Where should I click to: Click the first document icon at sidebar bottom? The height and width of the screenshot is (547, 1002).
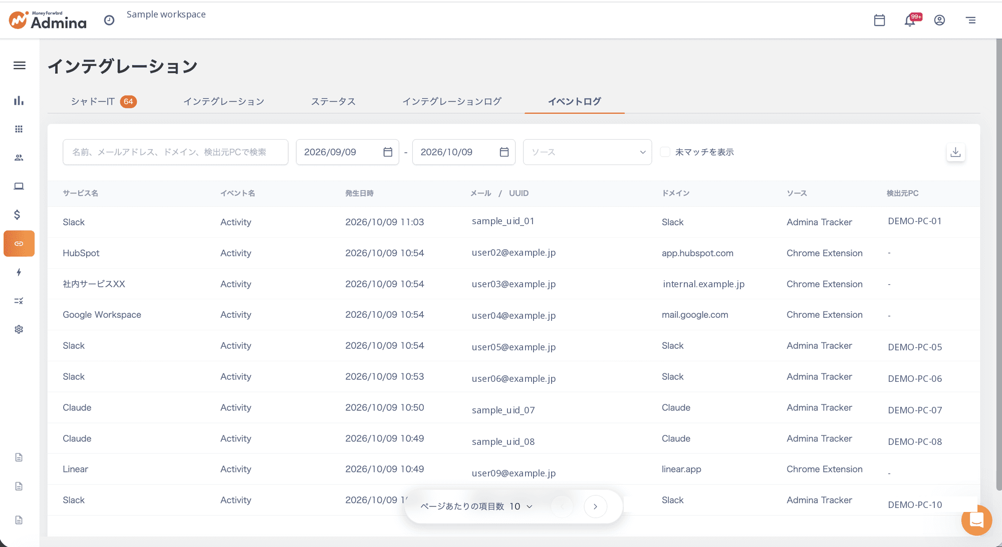(x=19, y=457)
